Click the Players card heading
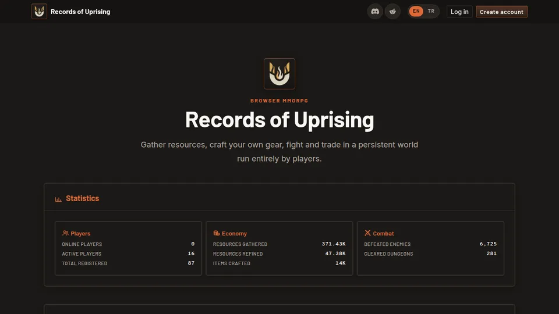Viewport: 559px width, 314px height. 80,234
